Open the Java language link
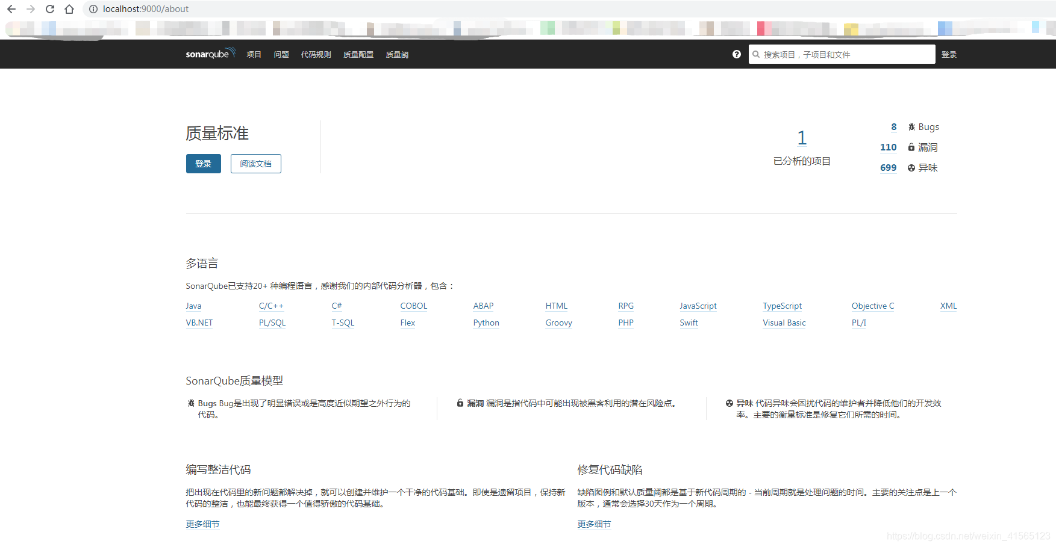 [x=194, y=306]
